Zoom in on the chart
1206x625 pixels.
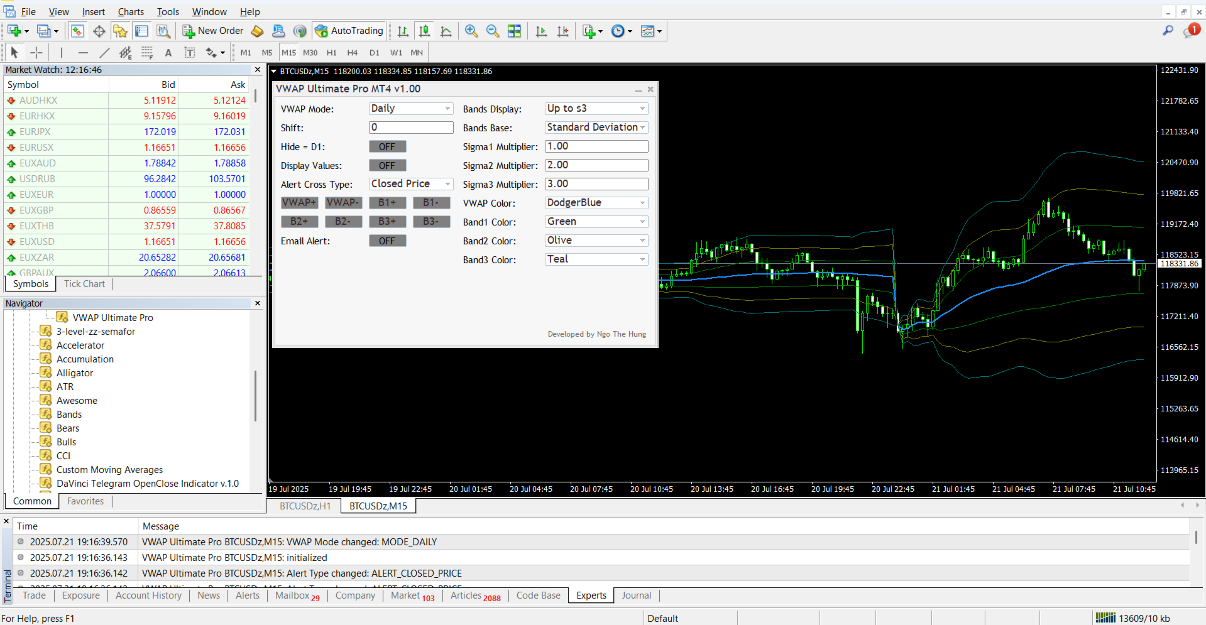coord(471,31)
